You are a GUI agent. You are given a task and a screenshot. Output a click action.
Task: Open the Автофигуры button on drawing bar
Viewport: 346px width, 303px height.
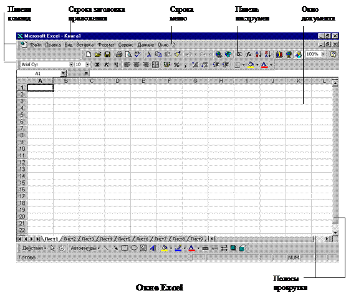point(85,248)
